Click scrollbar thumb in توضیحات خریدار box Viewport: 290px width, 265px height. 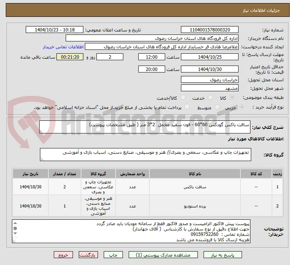point(15,229)
